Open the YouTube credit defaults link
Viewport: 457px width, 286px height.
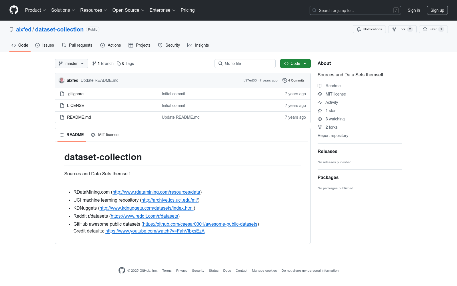click(155, 231)
